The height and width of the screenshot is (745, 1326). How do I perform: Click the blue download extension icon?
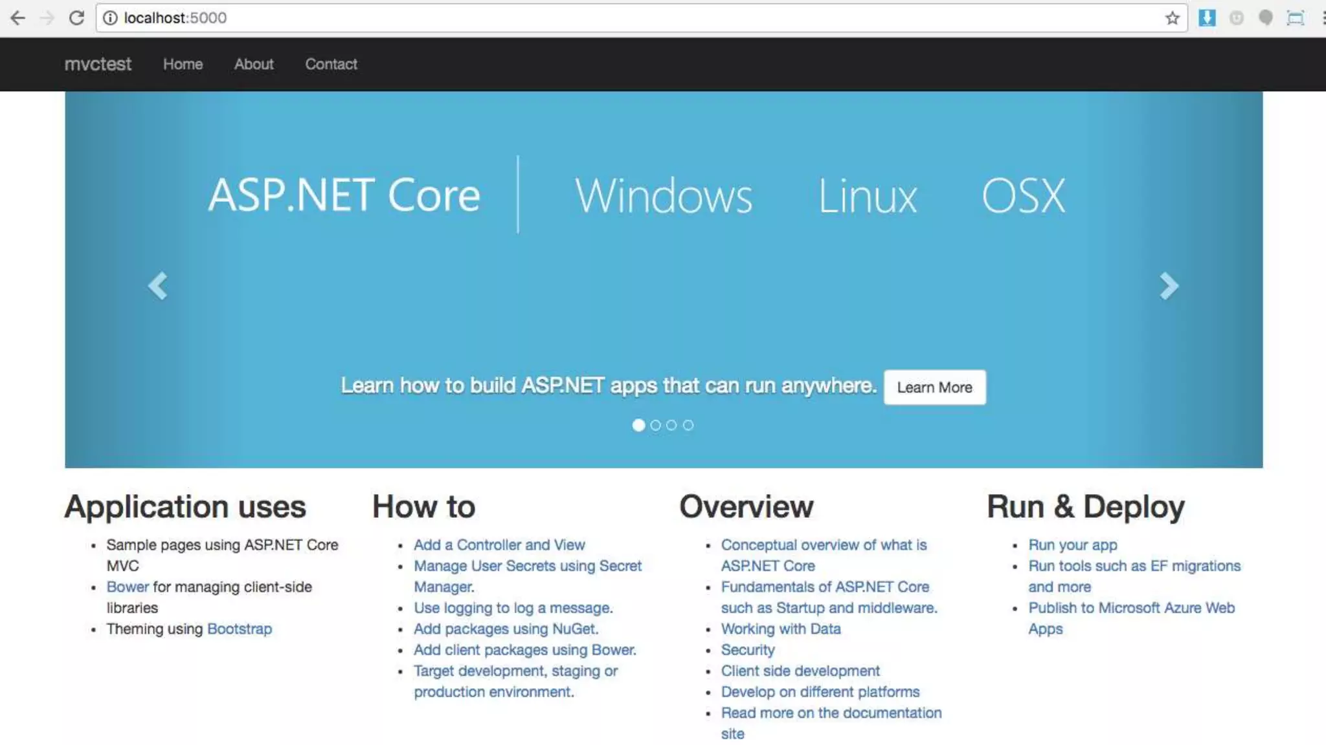[1207, 18]
